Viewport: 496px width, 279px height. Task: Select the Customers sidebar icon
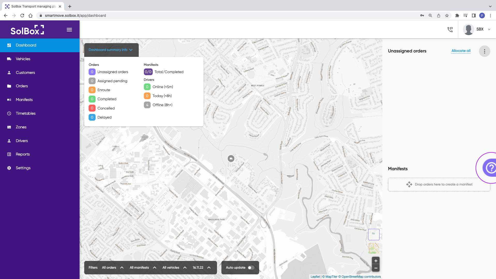pos(9,72)
